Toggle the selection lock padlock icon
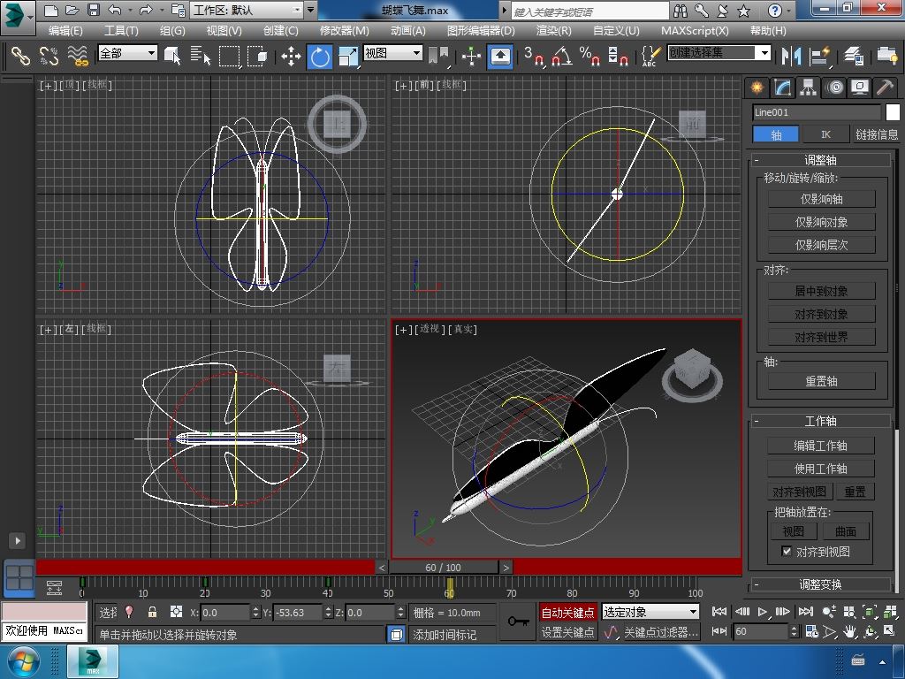This screenshot has height=679, width=905. pos(152,612)
